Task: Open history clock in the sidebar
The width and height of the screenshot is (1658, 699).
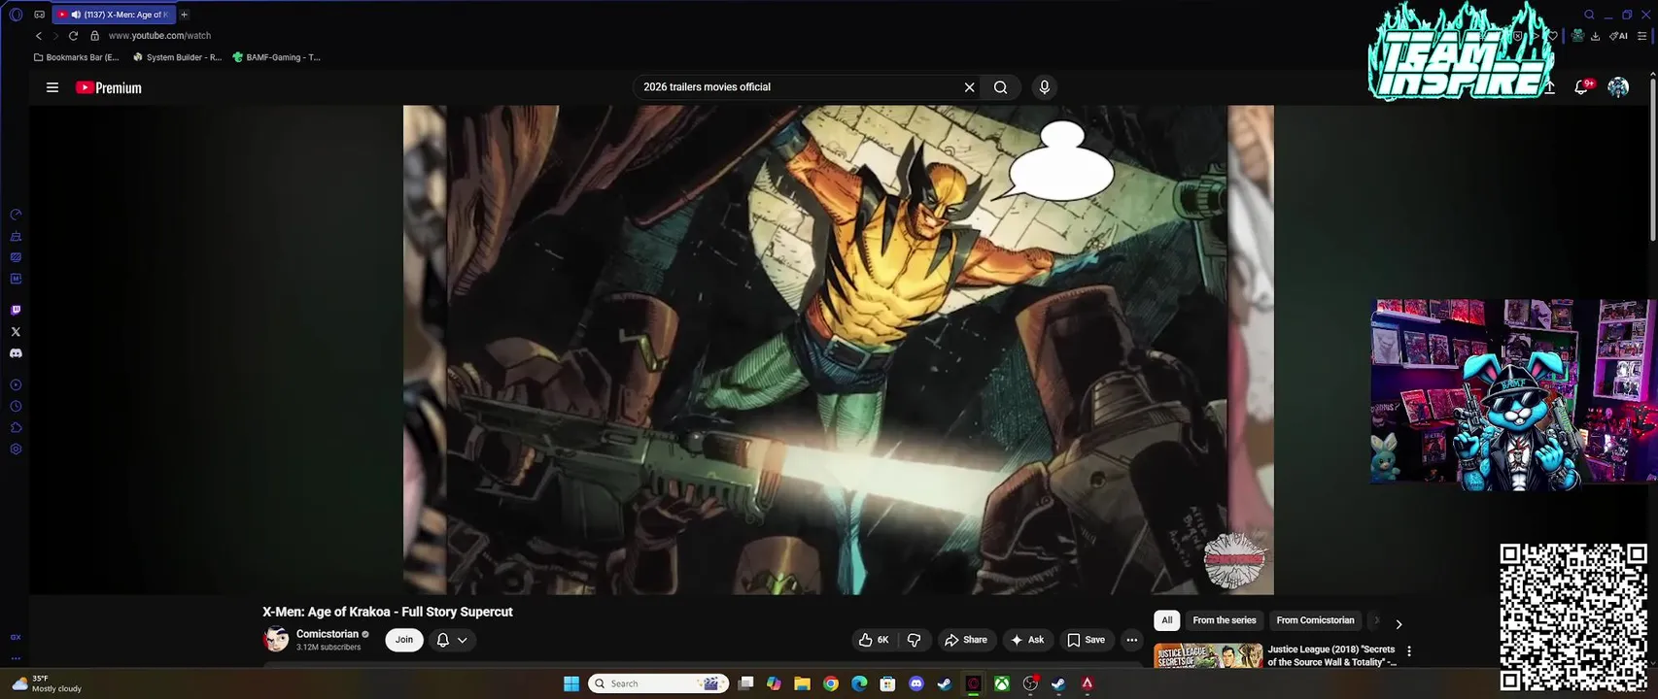Action: 16,407
